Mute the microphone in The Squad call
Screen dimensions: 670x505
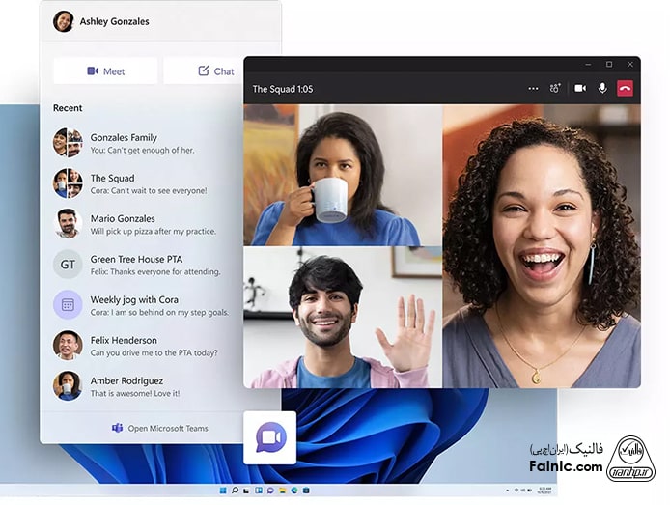tap(602, 88)
